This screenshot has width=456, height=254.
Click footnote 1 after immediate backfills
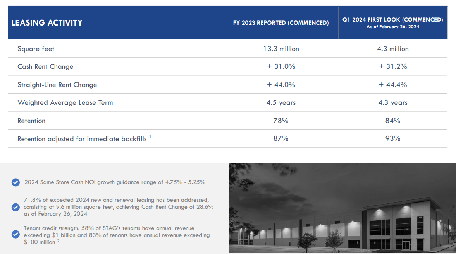click(150, 137)
